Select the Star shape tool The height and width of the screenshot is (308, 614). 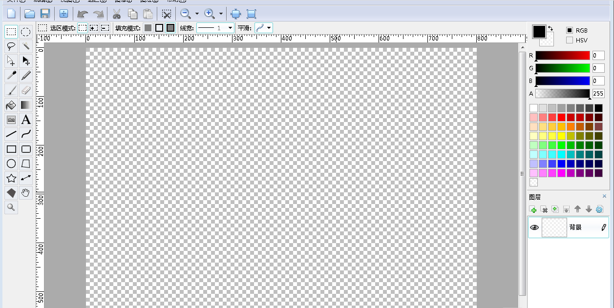11,178
